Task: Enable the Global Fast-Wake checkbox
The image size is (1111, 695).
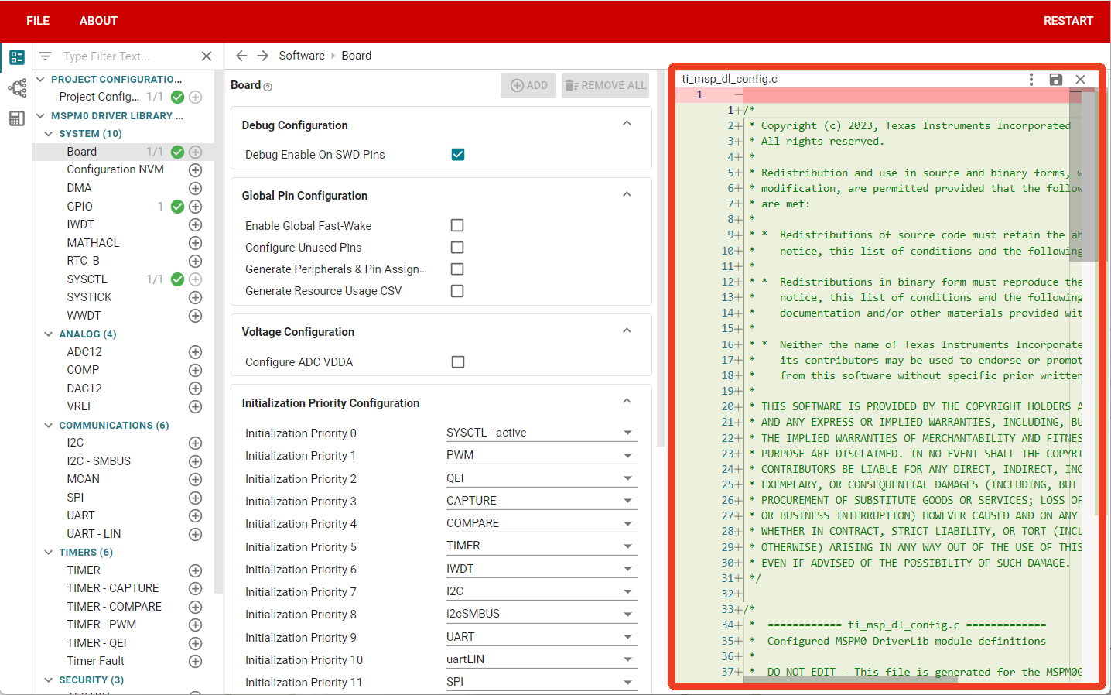Action: [x=457, y=225]
